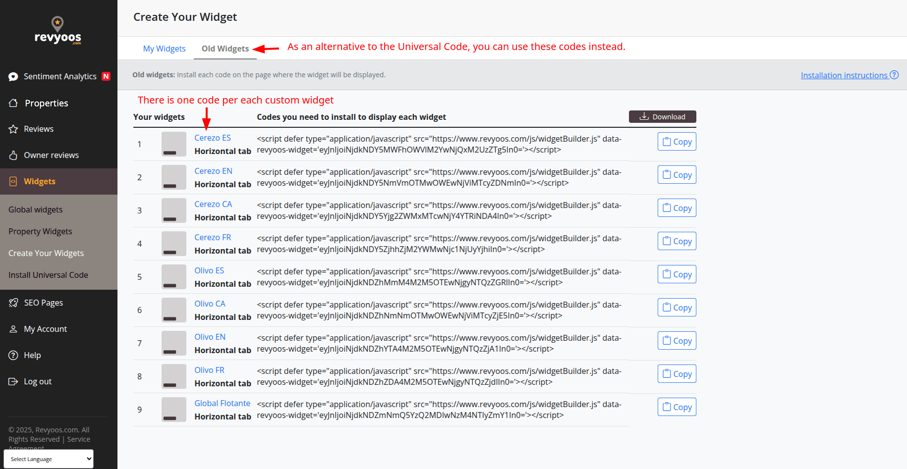
Task: Open the Olivo CA widget link
Action: click(x=210, y=304)
